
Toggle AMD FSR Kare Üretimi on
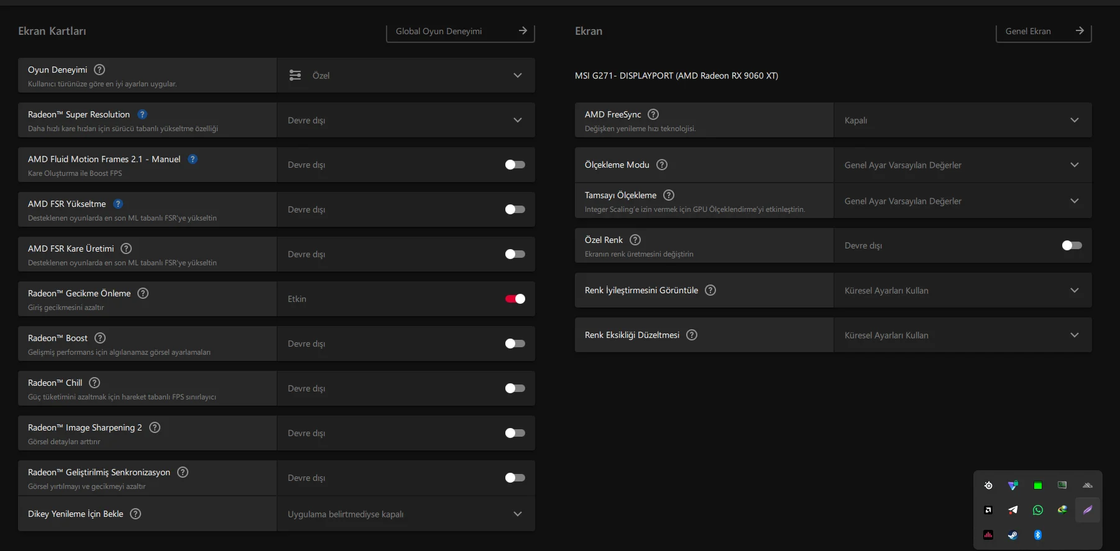click(x=515, y=254)
